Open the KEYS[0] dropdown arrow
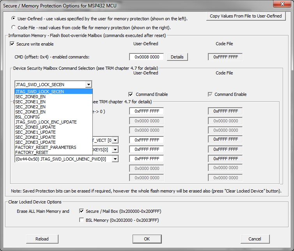This screenshot has width=294, height=251. (115, 150)
